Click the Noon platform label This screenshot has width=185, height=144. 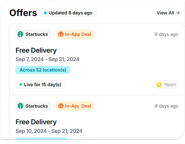[x=170, y=84]
